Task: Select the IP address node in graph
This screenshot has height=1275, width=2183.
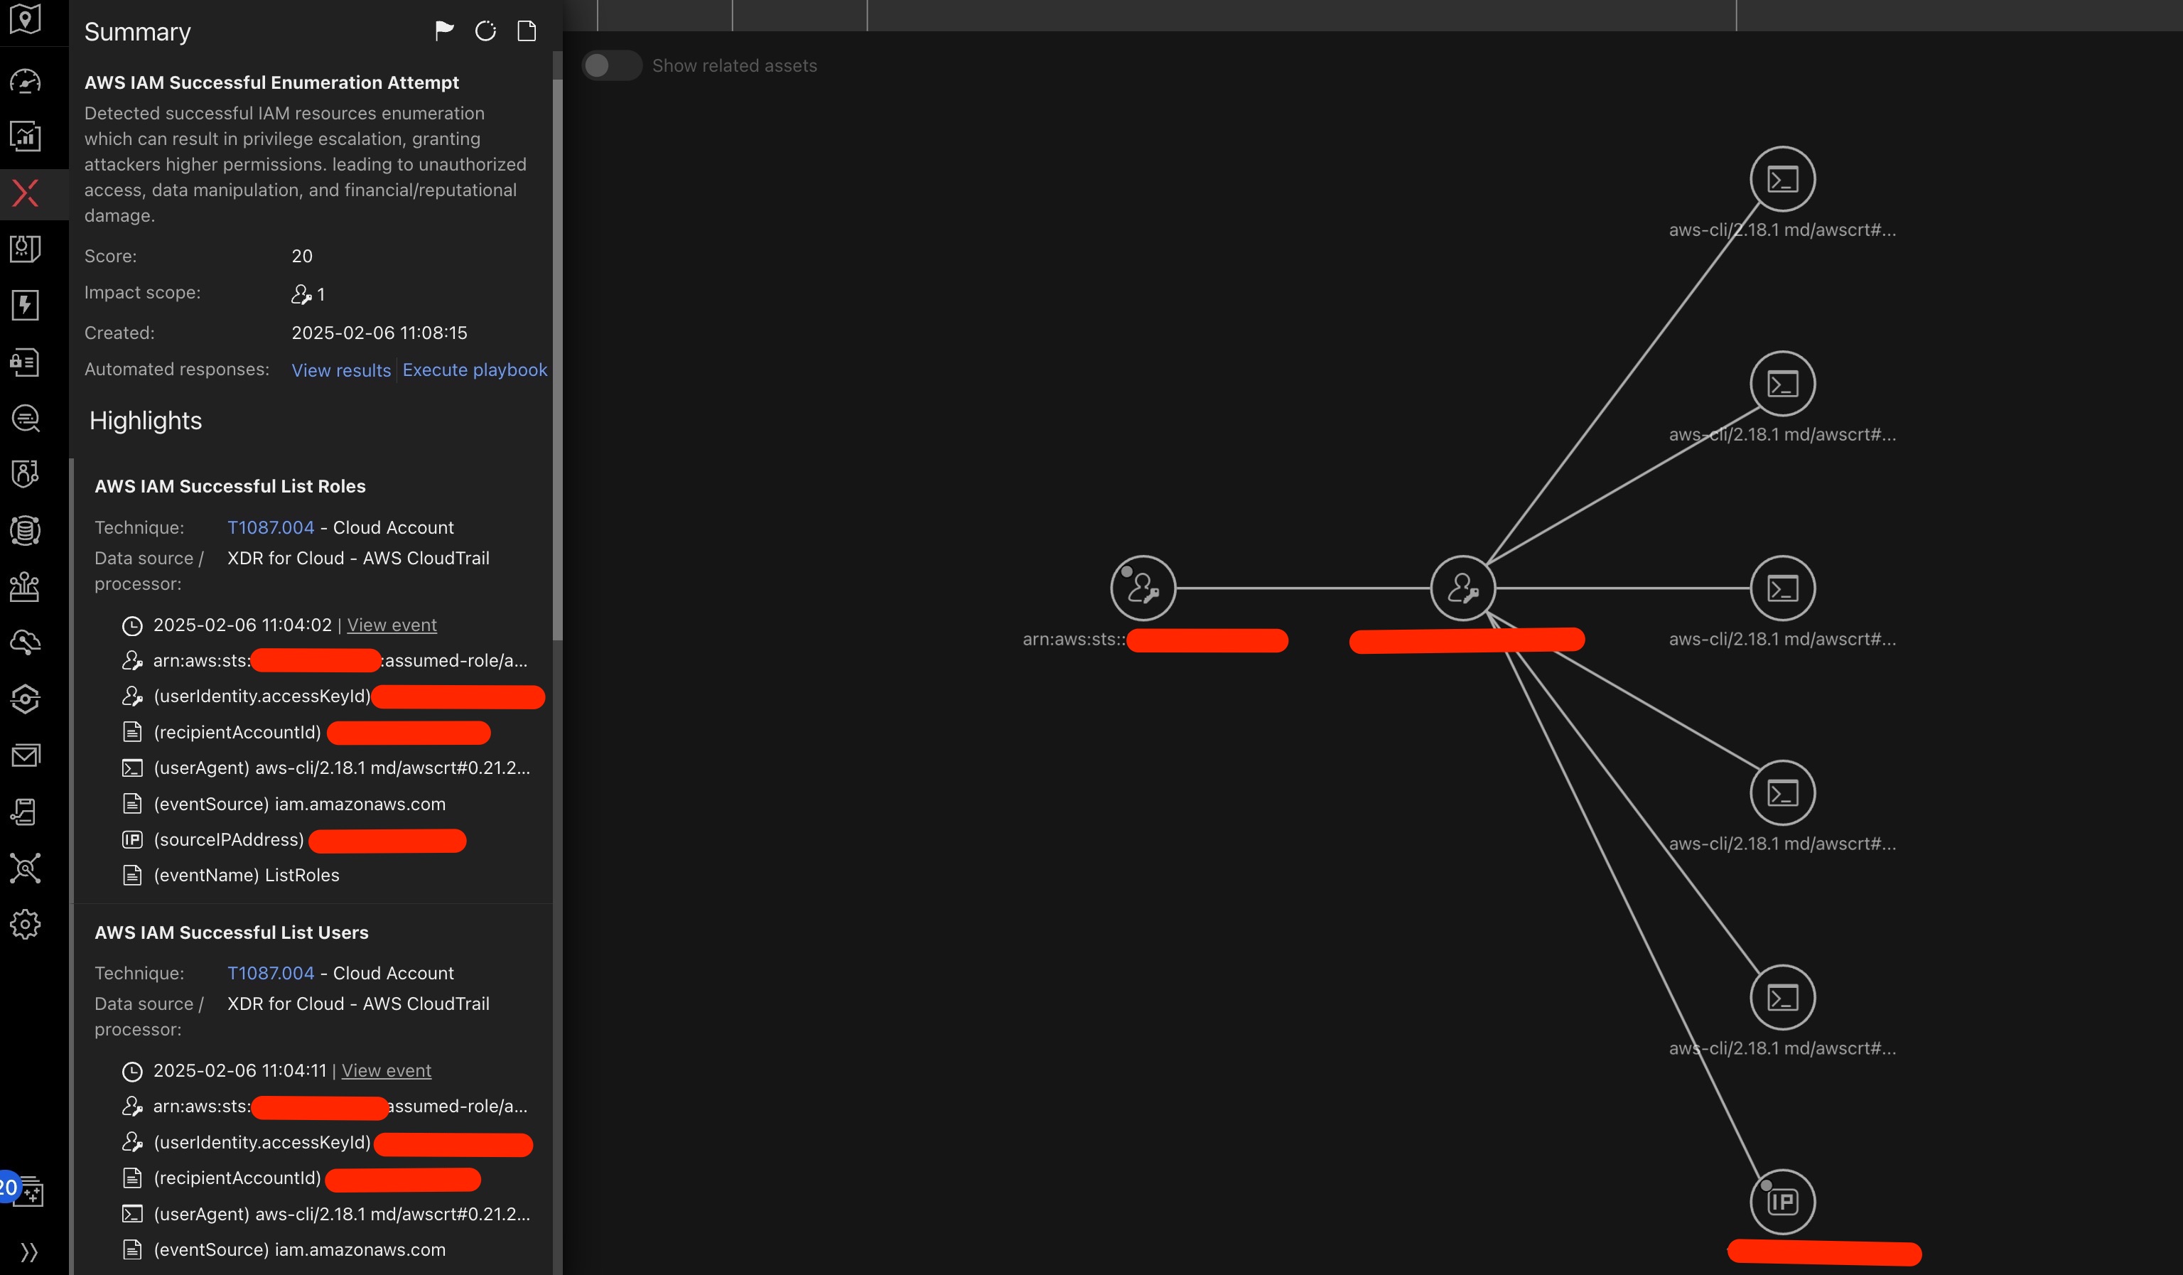Action: (1782, 1201)
